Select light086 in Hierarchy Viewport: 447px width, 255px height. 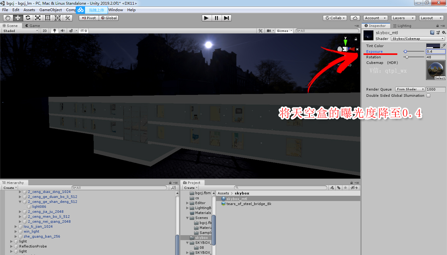pos(39,207)
